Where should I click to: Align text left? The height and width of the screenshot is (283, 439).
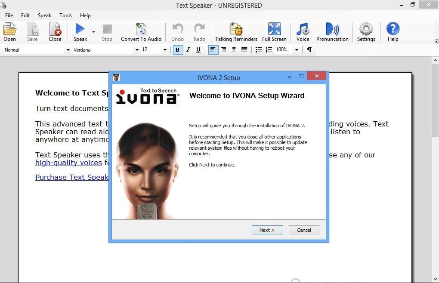tap(213, 50)
